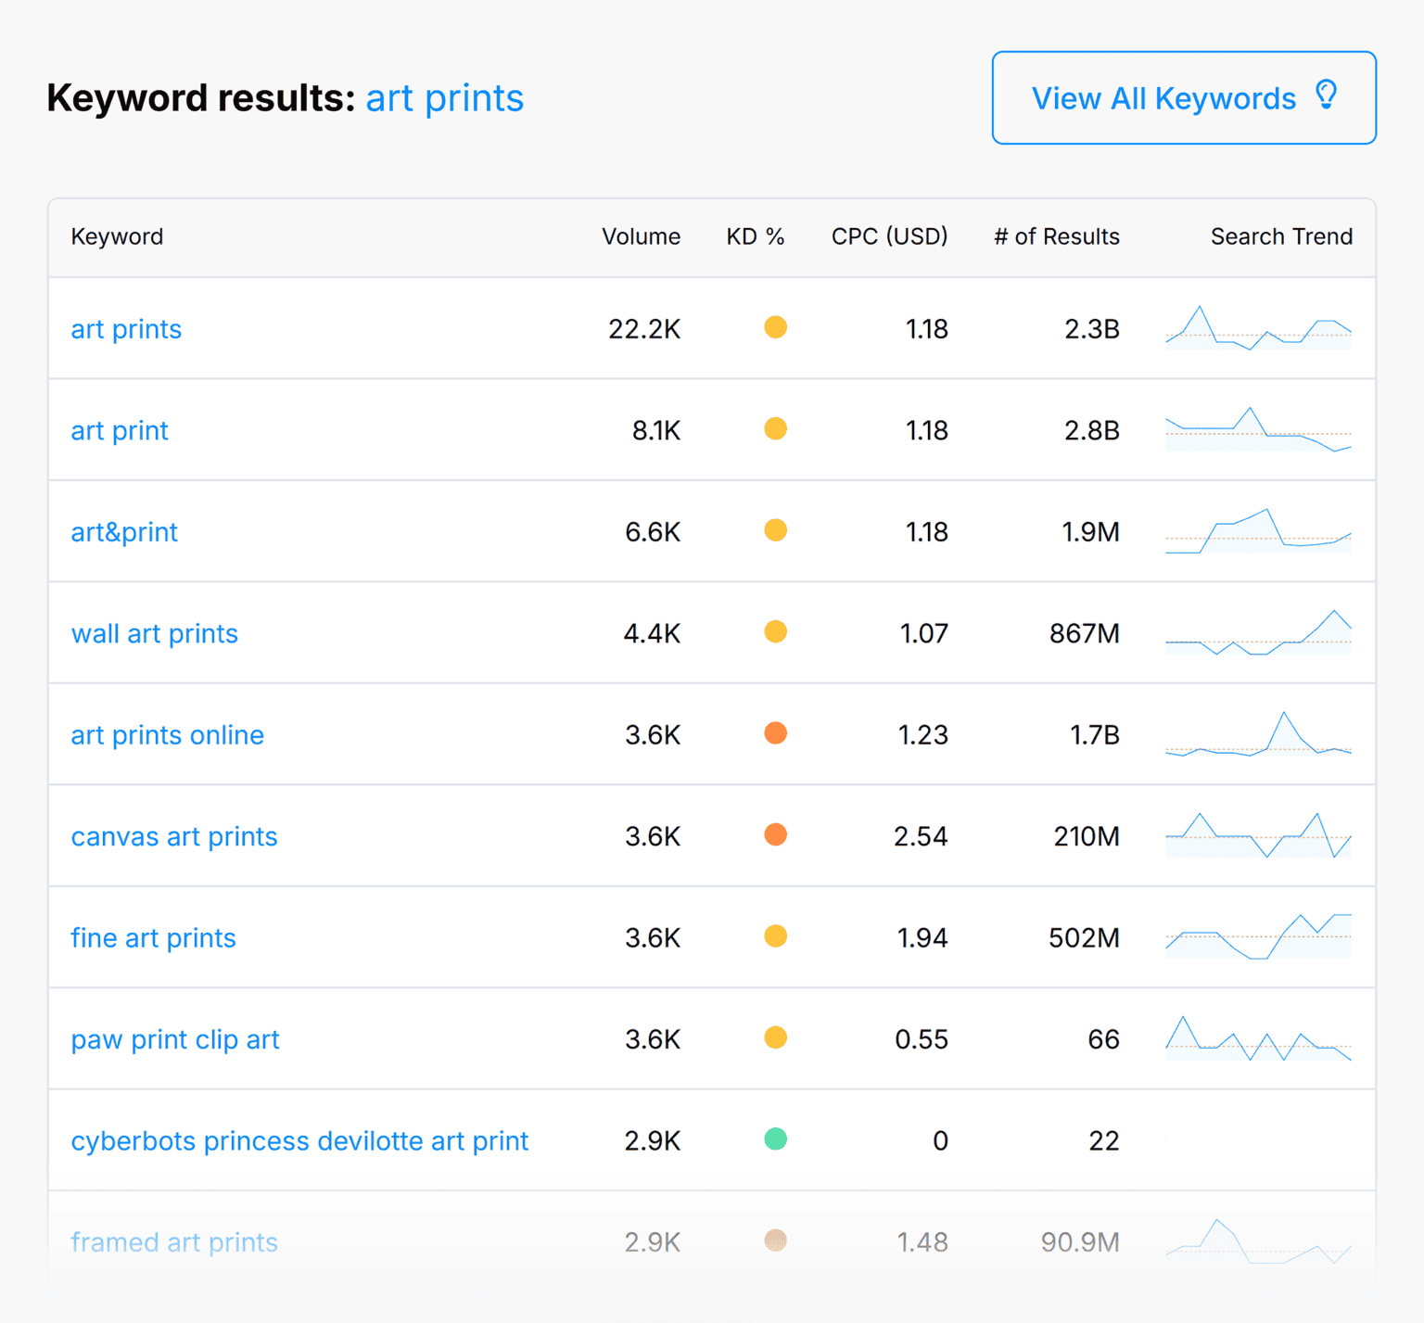Click the orange KD indicator for canvas art prints
The height and width of the screenshot is (1323, 1424).
(776, 834)
